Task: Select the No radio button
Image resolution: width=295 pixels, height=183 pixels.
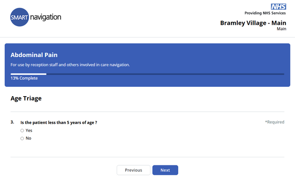Action: (x=22, y=138)
